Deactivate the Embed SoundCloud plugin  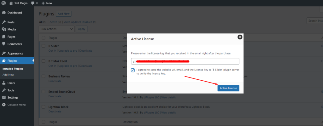pos(55,96)
